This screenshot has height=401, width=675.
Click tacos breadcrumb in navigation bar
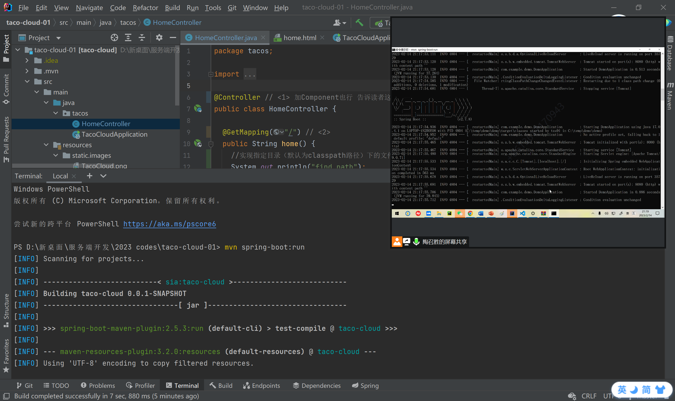(x=128, y=22)
